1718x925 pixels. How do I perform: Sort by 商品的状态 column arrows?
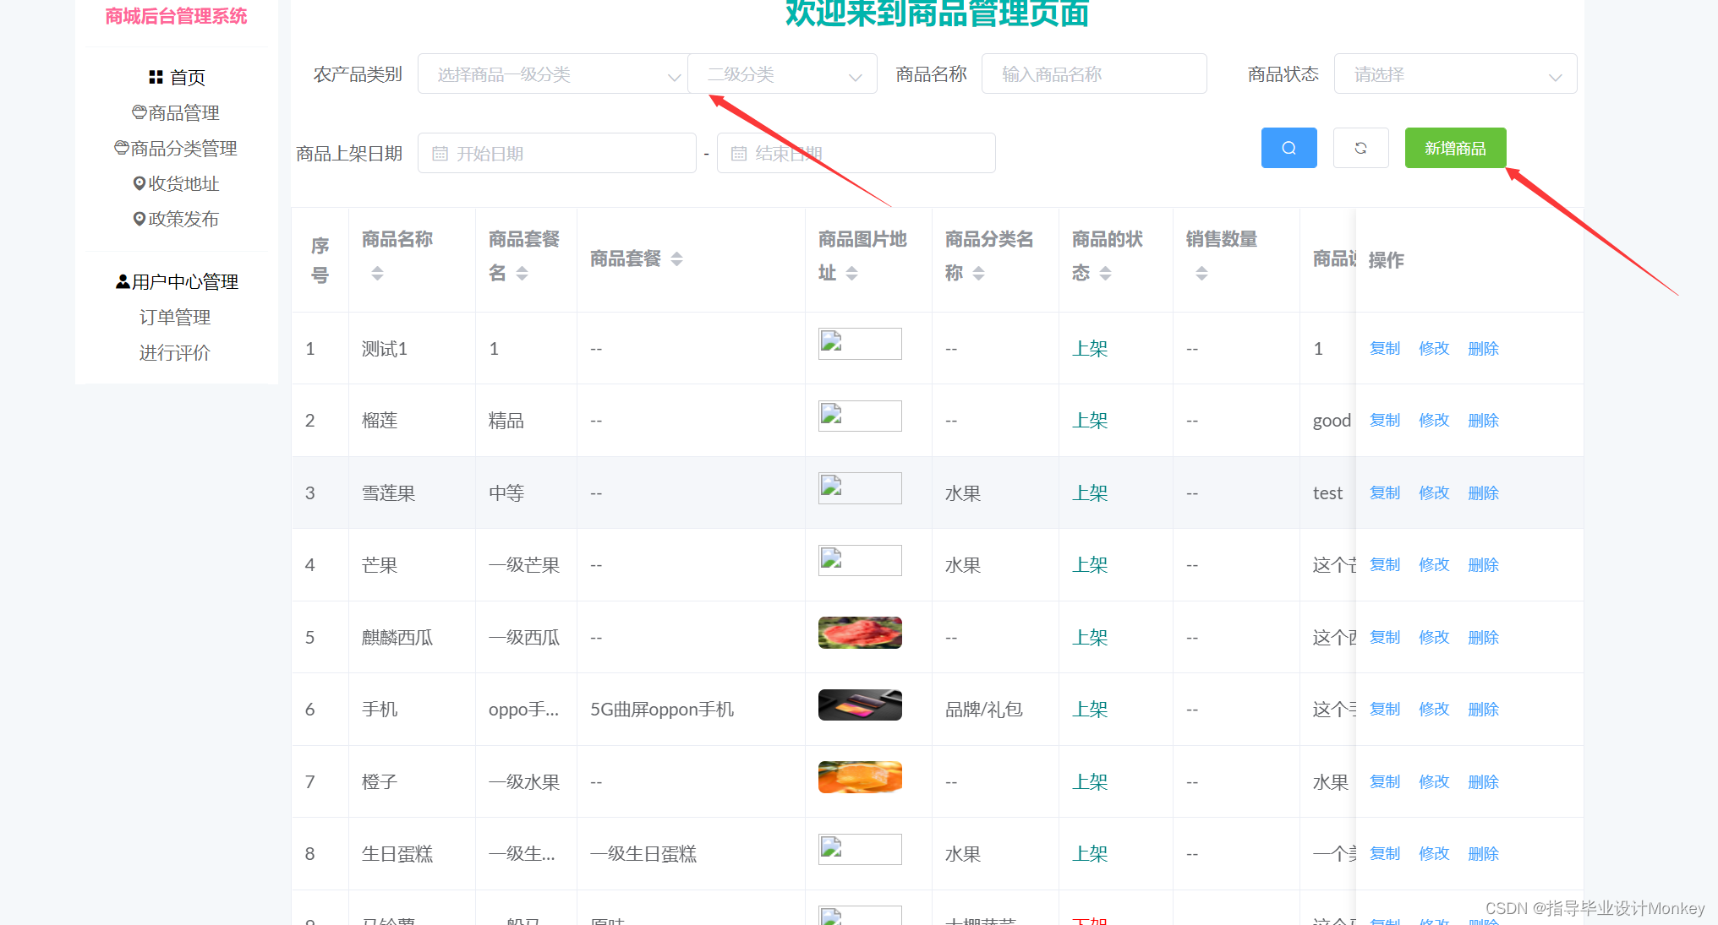coord(1105,273)
